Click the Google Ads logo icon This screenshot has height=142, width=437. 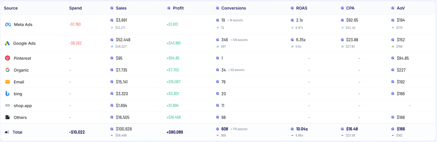click(8, 43)
